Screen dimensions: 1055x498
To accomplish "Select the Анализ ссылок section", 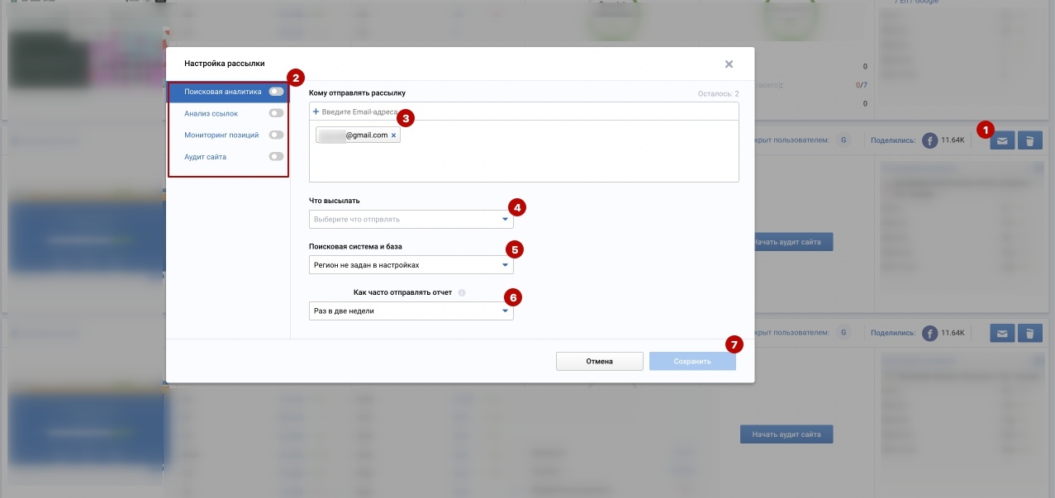I will click(211, 113).
